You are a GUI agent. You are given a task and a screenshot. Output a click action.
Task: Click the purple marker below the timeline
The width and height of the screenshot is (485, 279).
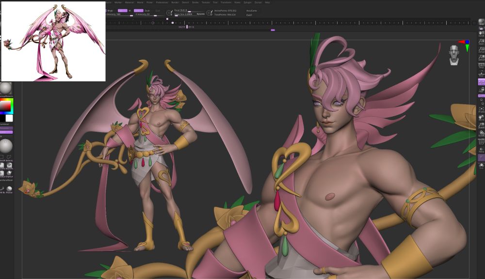pos(273,30)
